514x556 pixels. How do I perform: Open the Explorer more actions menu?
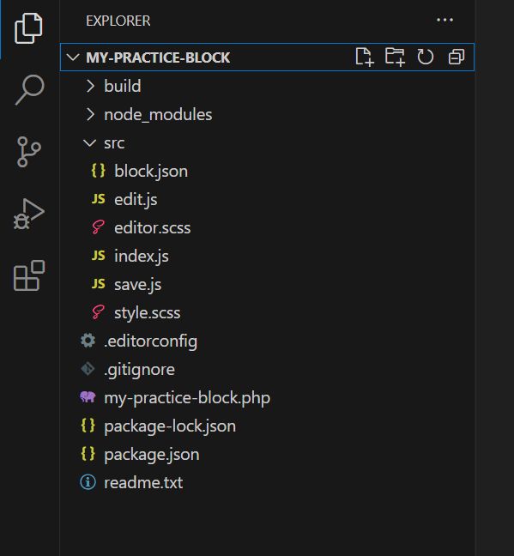(x=444, y=21)
